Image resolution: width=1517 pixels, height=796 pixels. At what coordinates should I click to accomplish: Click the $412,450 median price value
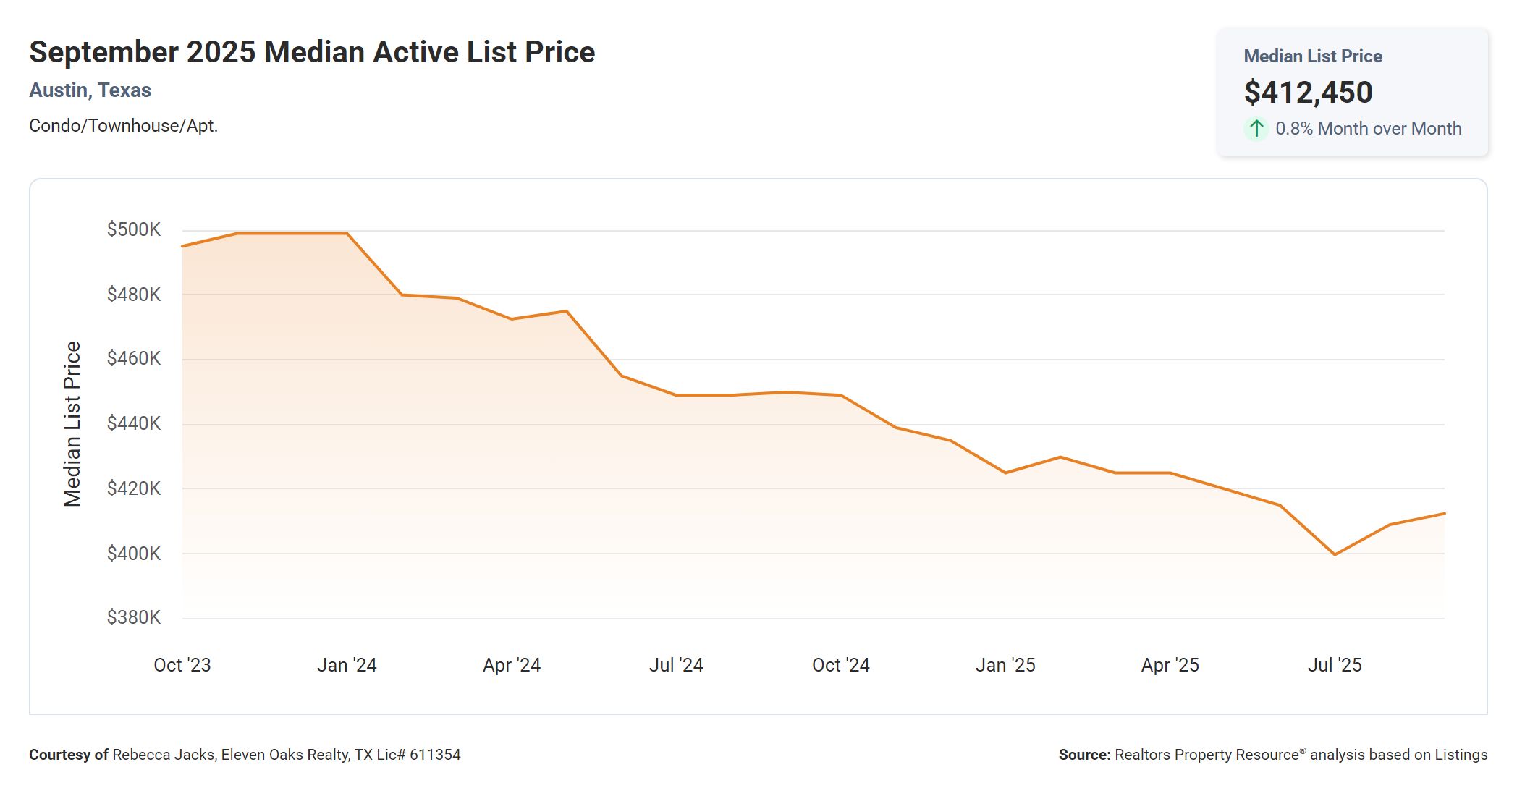(1308, 93)
